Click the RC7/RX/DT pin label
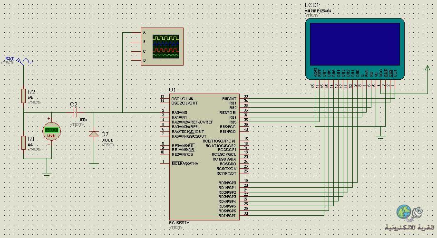Viewport: 437px width, 238px height. (226, 173)
